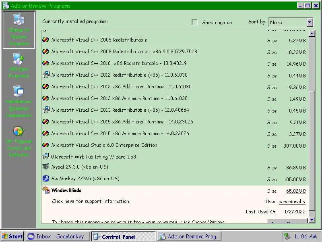
Task: Click the 2012 x86 Additional Runtime icon
Action: (45, 87)
